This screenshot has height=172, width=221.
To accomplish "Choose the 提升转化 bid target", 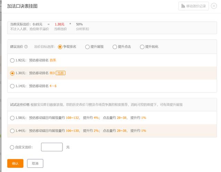I will [142, 47].
